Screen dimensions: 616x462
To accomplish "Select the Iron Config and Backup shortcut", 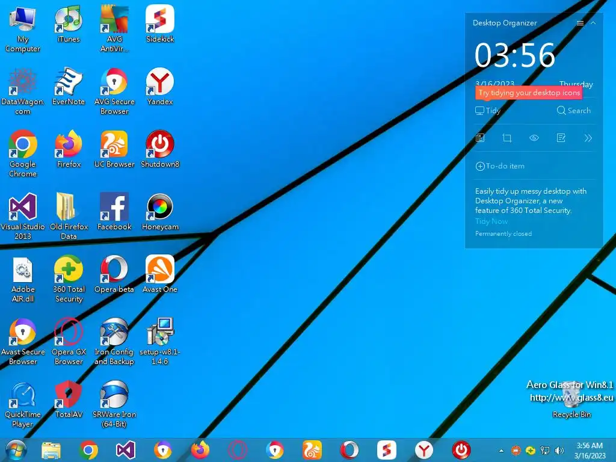I will pos(114,342).
